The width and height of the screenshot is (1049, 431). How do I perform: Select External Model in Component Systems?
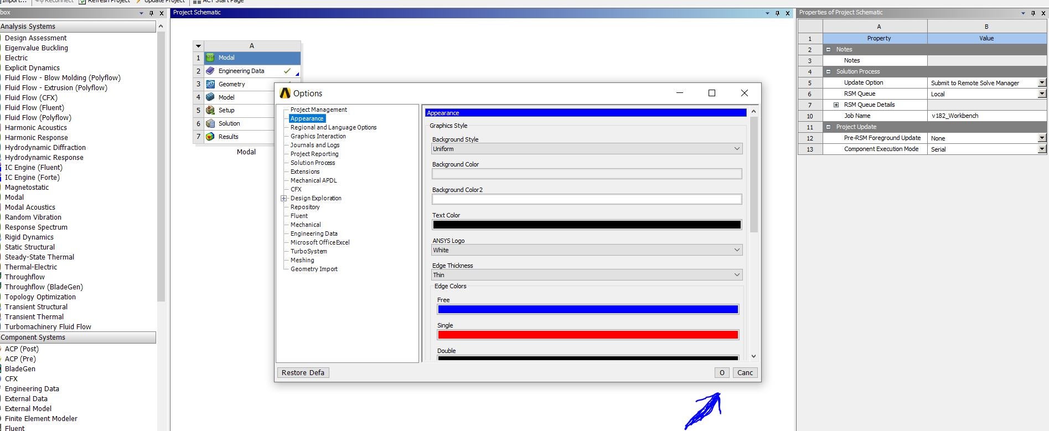[x=28, y=408]
